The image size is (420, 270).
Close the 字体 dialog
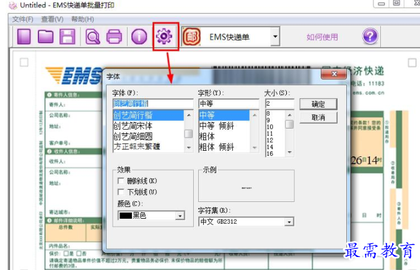334,74
